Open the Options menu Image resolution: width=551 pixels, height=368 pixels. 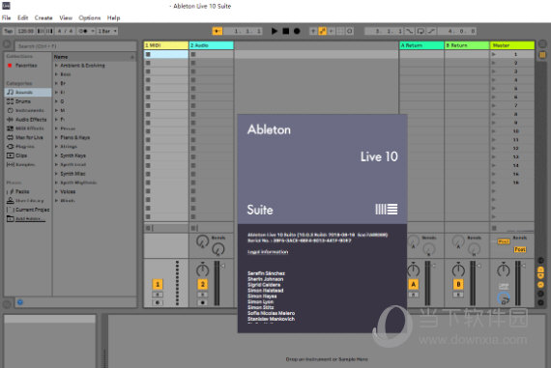(x=90, y=17)
